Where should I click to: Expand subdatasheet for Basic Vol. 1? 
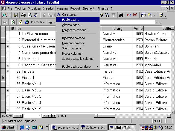point(8,84)
